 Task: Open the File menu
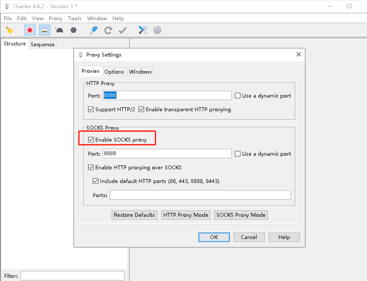tap(8, 18)
